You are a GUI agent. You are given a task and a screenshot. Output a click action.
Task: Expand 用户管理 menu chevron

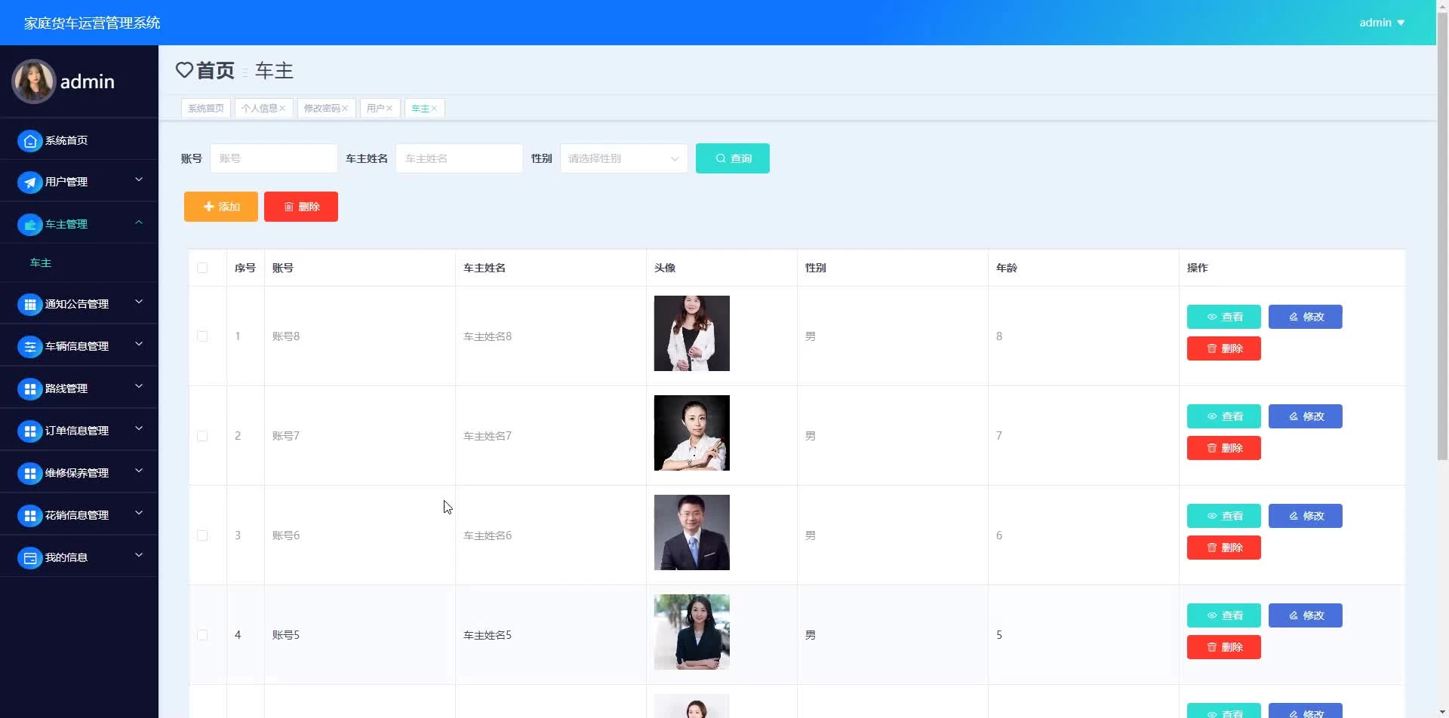pos(139,179)
